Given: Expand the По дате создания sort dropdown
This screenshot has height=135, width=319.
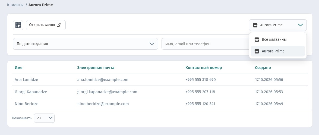Looking at the screenshot, I should point(86,44).
